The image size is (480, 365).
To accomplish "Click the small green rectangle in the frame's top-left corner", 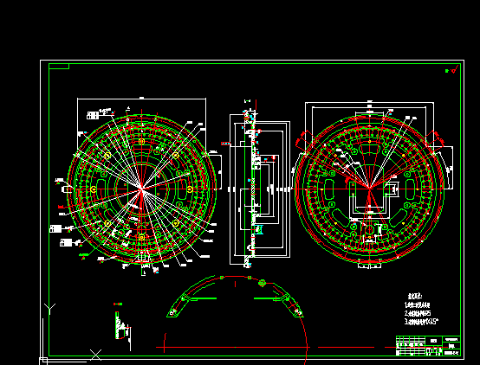I will (x=59, y=67).
